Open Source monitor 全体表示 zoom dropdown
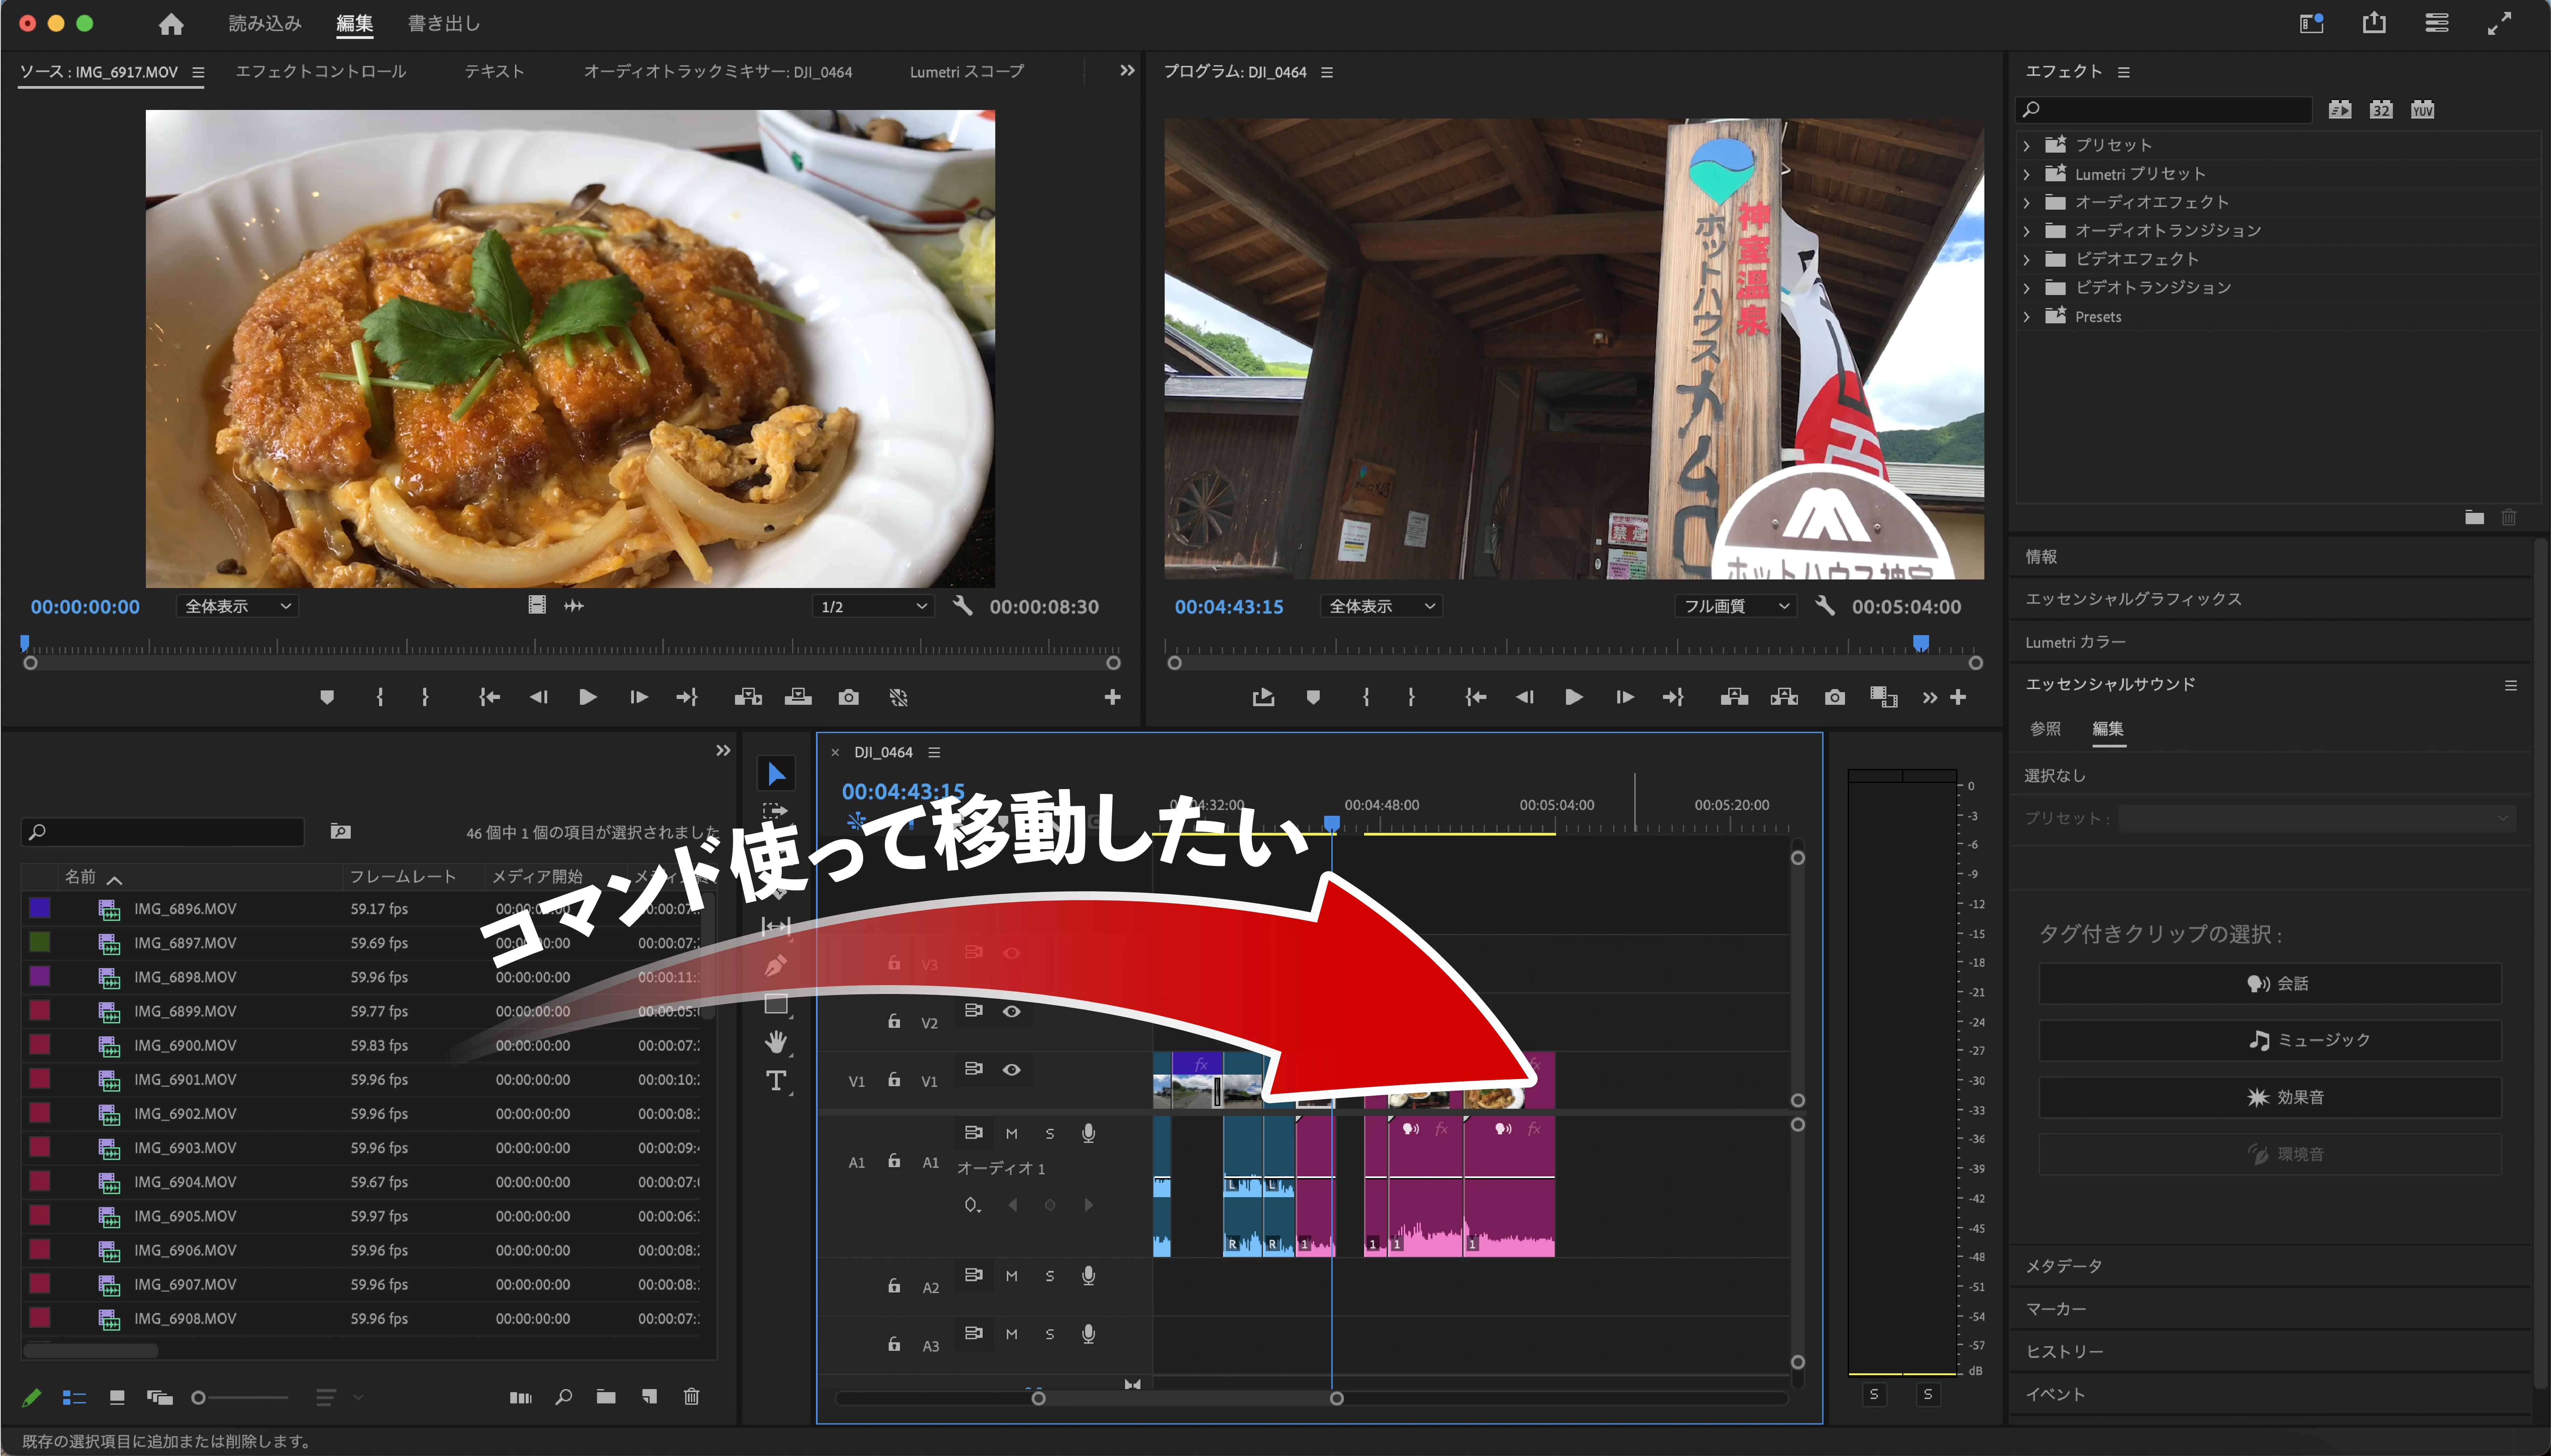 (x=237, y=606)
